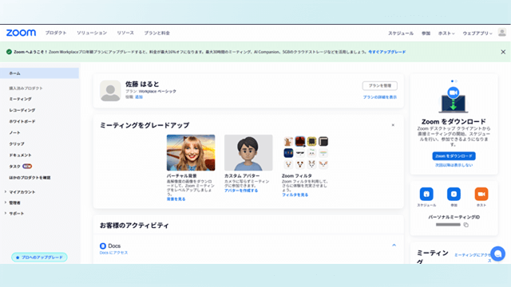This screenshot has height=287, width=511.
Task: Click 次回以降は表示しない link
Action: 454,165
